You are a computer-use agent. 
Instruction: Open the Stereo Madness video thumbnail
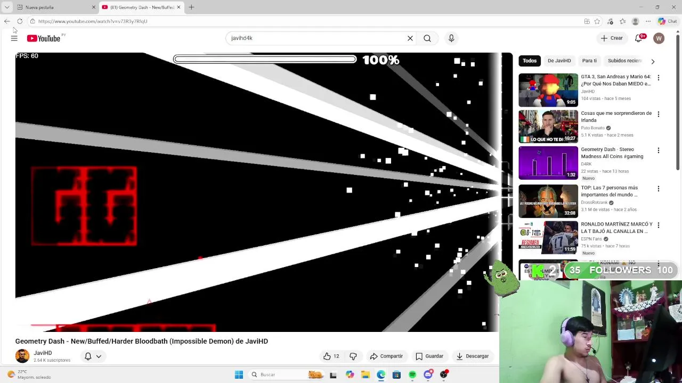pyautogui.click(x=548, y=163)
